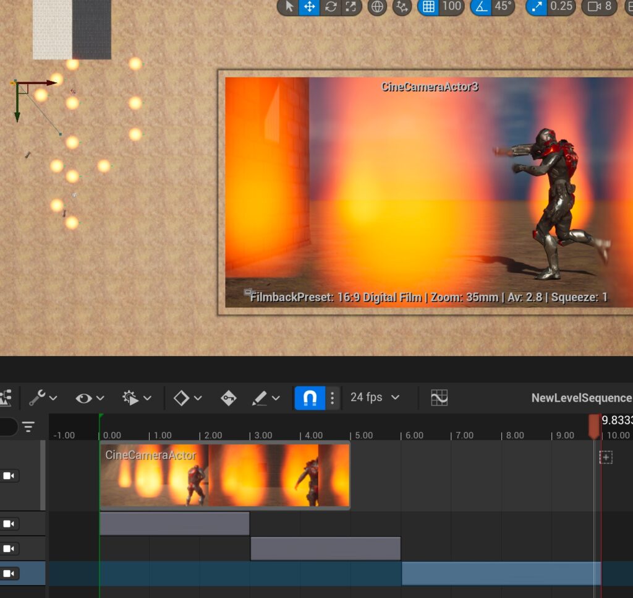Toggle grid snapping in viewport
Image resolution: width=633 pixels, height=598 pixels.
[x=428, y=7]
